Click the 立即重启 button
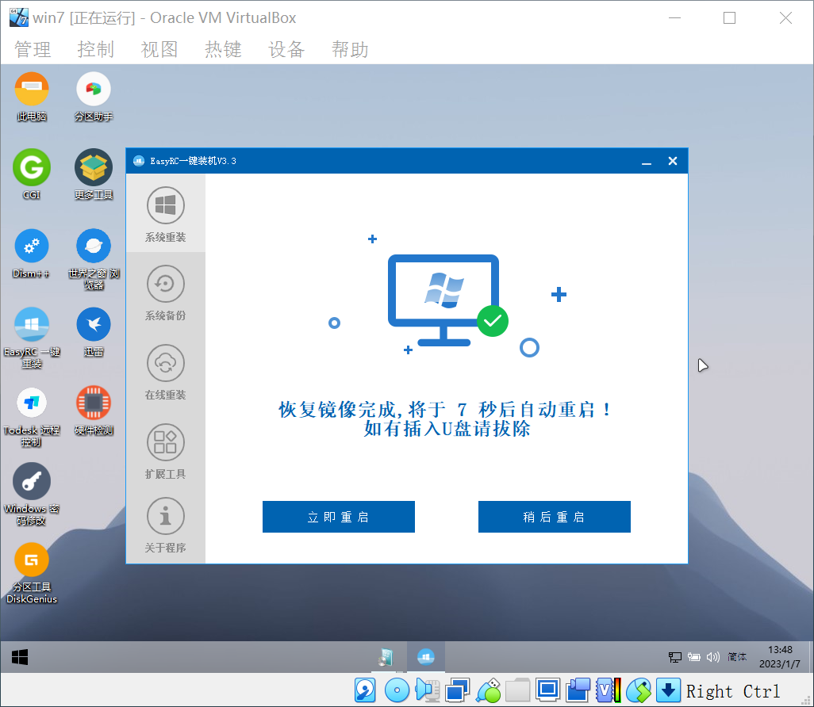 [x=339, y=517]
